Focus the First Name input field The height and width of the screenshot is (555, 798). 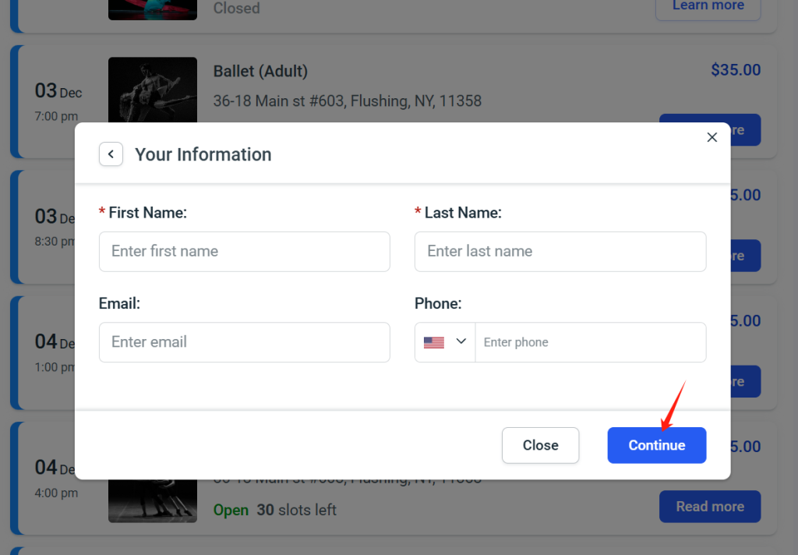[244, 252]
